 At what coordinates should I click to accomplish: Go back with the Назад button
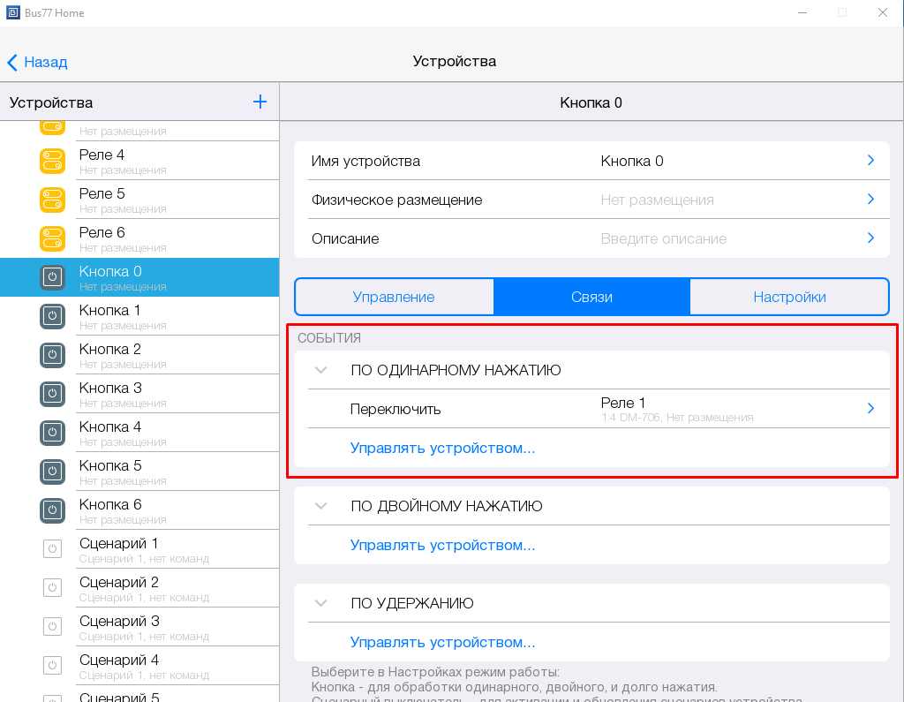coord(37,62)
